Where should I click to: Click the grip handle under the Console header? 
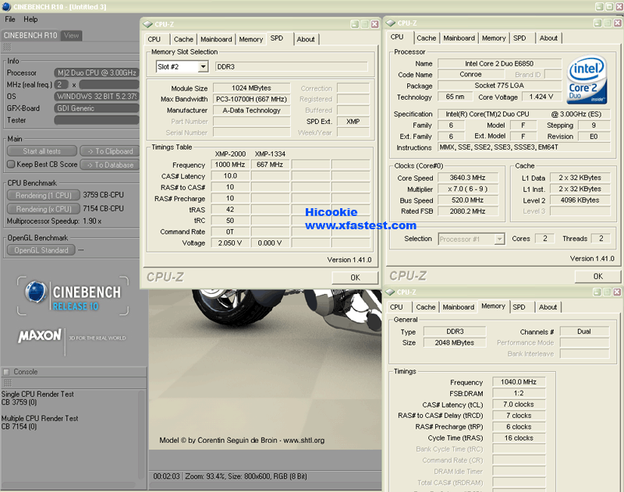pos(8,383)
